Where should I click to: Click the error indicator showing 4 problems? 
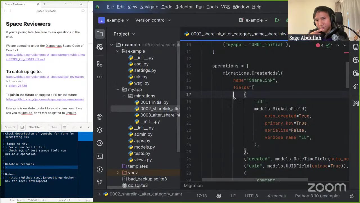click(320, 45)
